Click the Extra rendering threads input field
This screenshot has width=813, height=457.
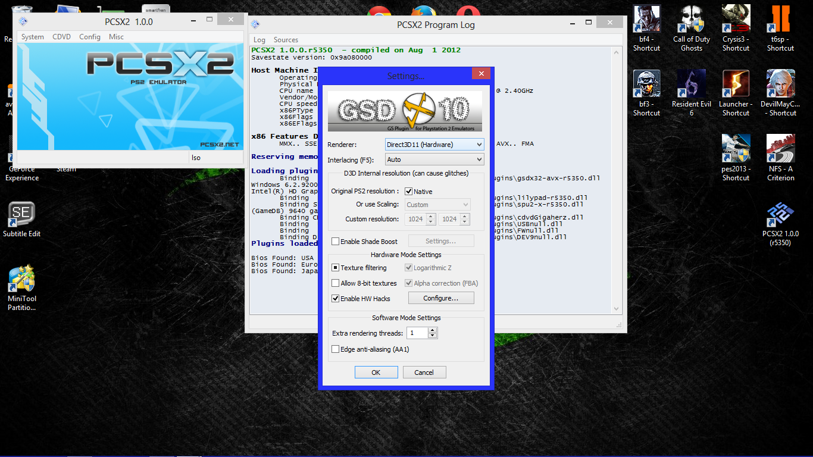[417, 333]
